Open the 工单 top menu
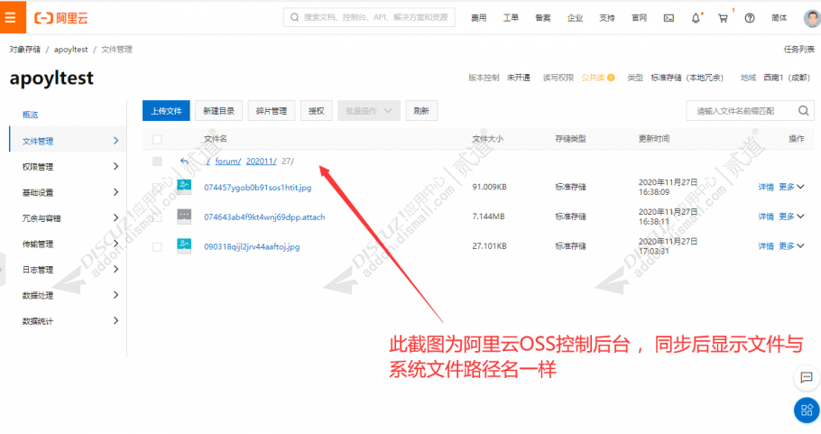This screenshot has height=434, width=821. pyautogui.click(x=511, y=18)
